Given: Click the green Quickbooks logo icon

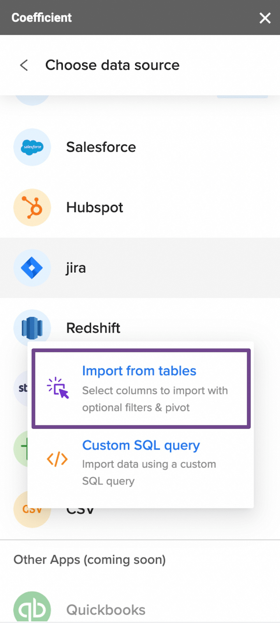Looking at the screenshot, I should tap(32, 608).
